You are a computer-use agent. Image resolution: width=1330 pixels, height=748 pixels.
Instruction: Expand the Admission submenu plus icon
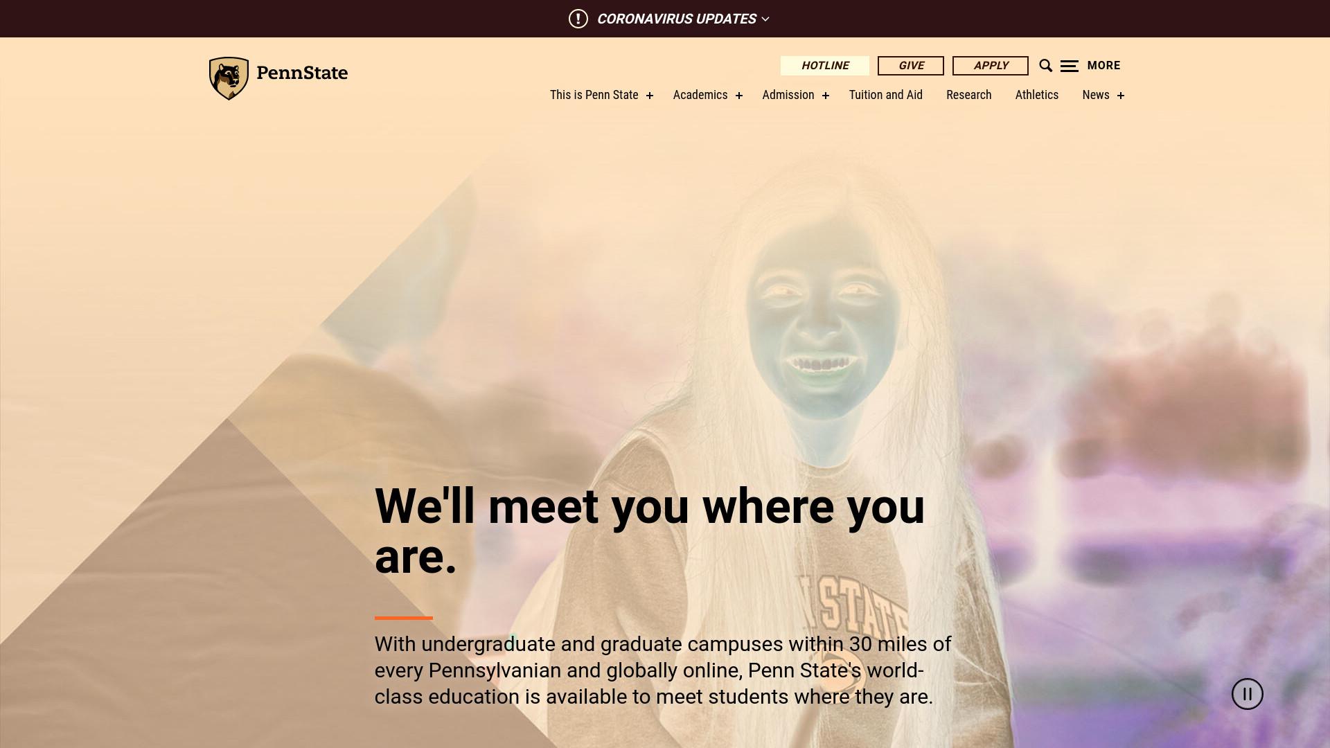[826, 96]
